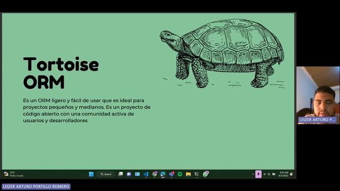
Task: Open File Explorer from taskbar
Action: [188, 174]
